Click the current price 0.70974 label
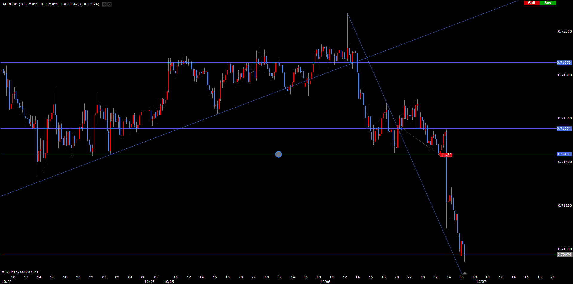Image resolution: width=573 pixels, height=284 pixels. point(564,255)
